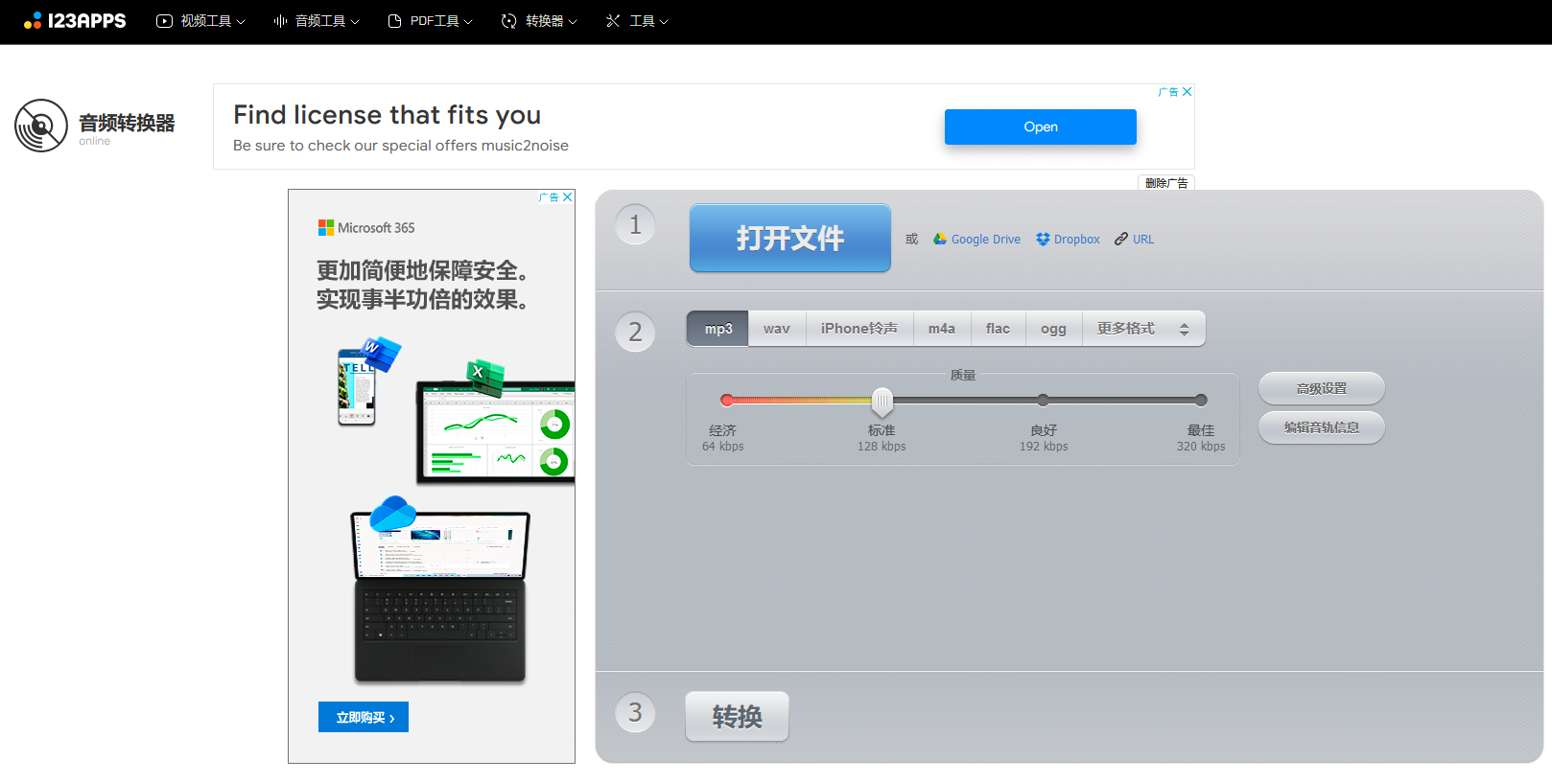
Task: Set quality slider to 良好 192 kbps point
Action: coord(1043,400)
